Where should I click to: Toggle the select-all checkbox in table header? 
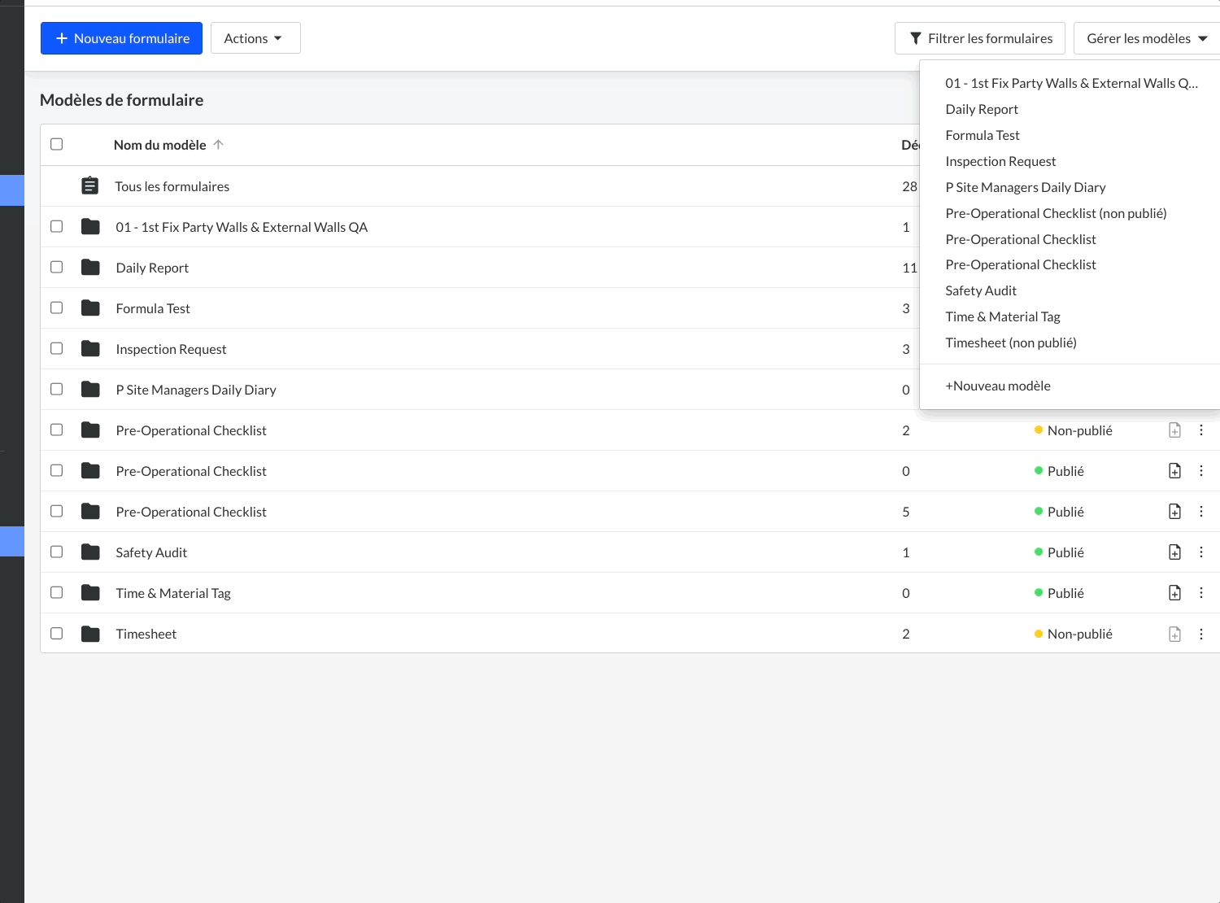[x=57, y=145]
